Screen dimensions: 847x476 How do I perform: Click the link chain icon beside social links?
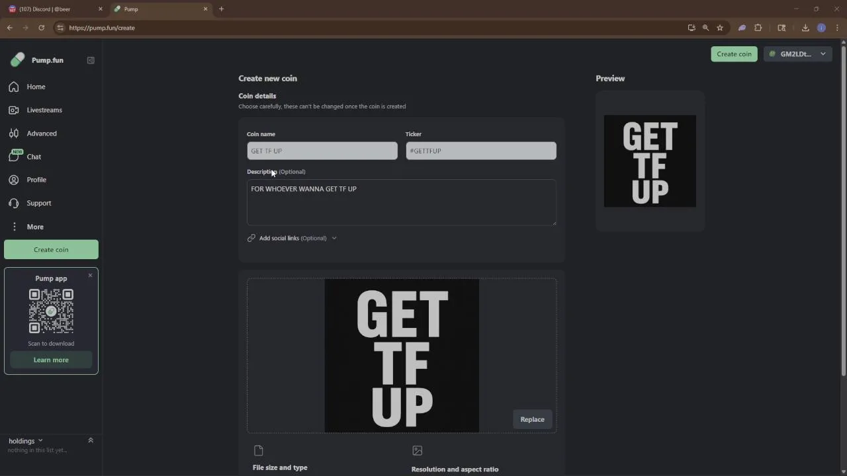point(251,238)
